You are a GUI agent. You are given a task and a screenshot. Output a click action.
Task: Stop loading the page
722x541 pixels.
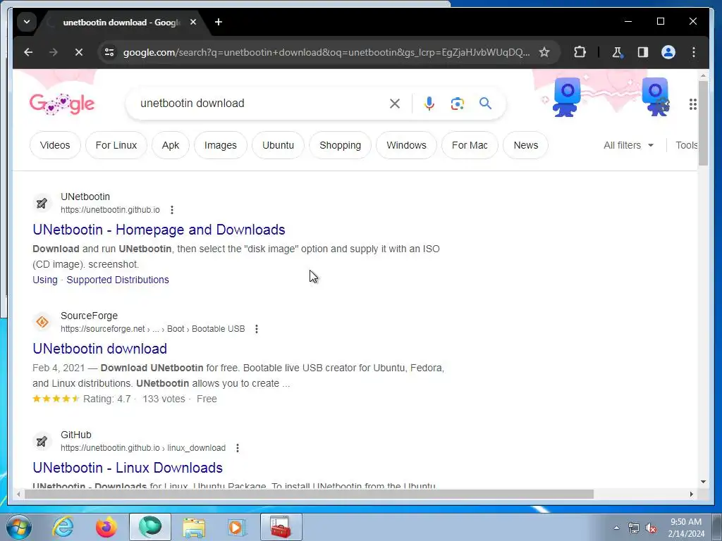click(79, 52)
